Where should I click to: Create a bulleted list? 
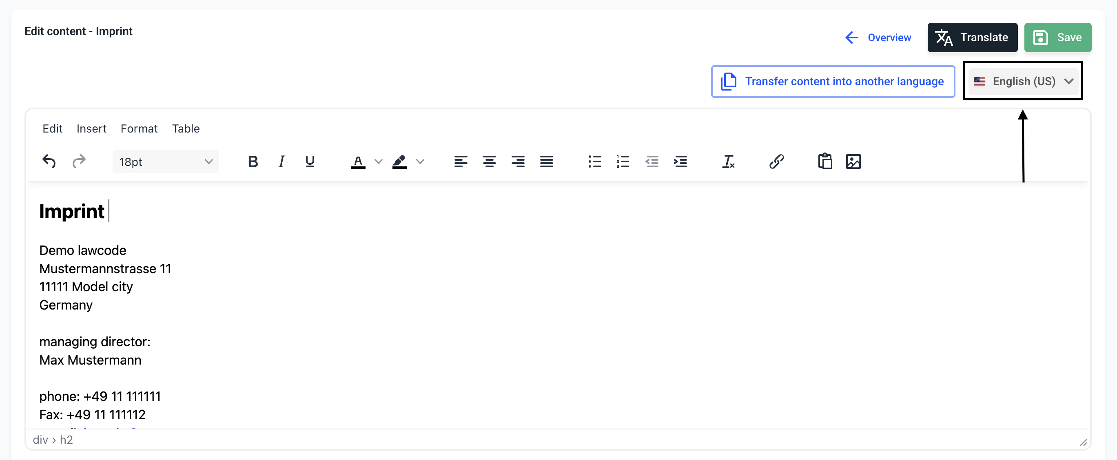point(594,161)
